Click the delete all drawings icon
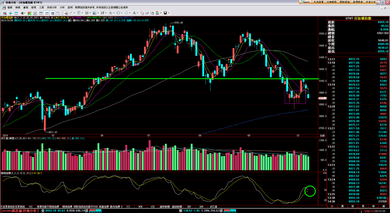This screenshot has height=213, width=390. [152, 13]
